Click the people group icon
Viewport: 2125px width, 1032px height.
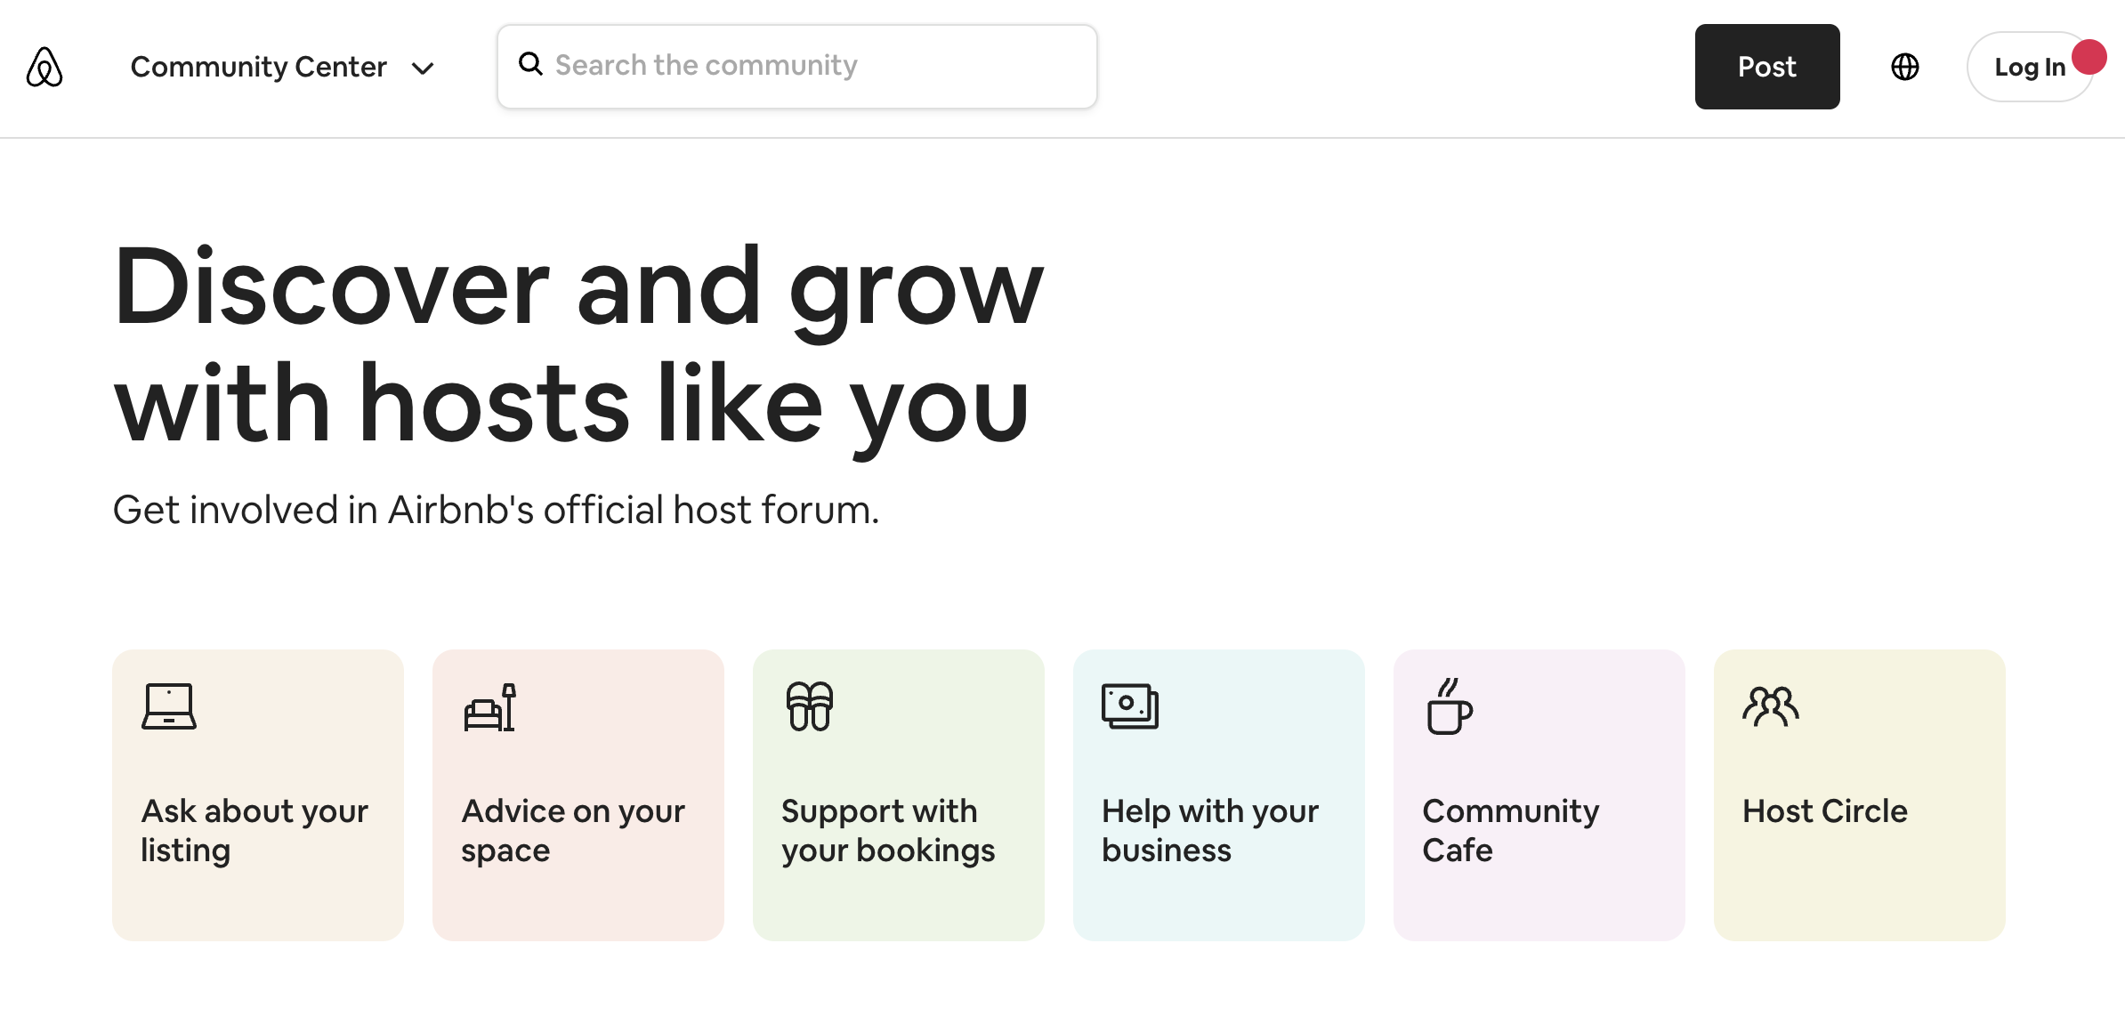pyautogui.click(x=1771, y=706)
